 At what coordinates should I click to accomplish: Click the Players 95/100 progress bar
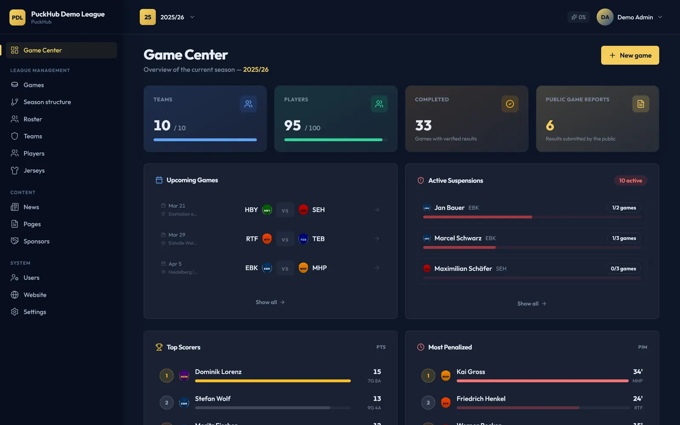click(x=336, y=139)
